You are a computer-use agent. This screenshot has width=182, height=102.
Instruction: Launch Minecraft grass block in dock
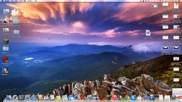coord(108,97)
